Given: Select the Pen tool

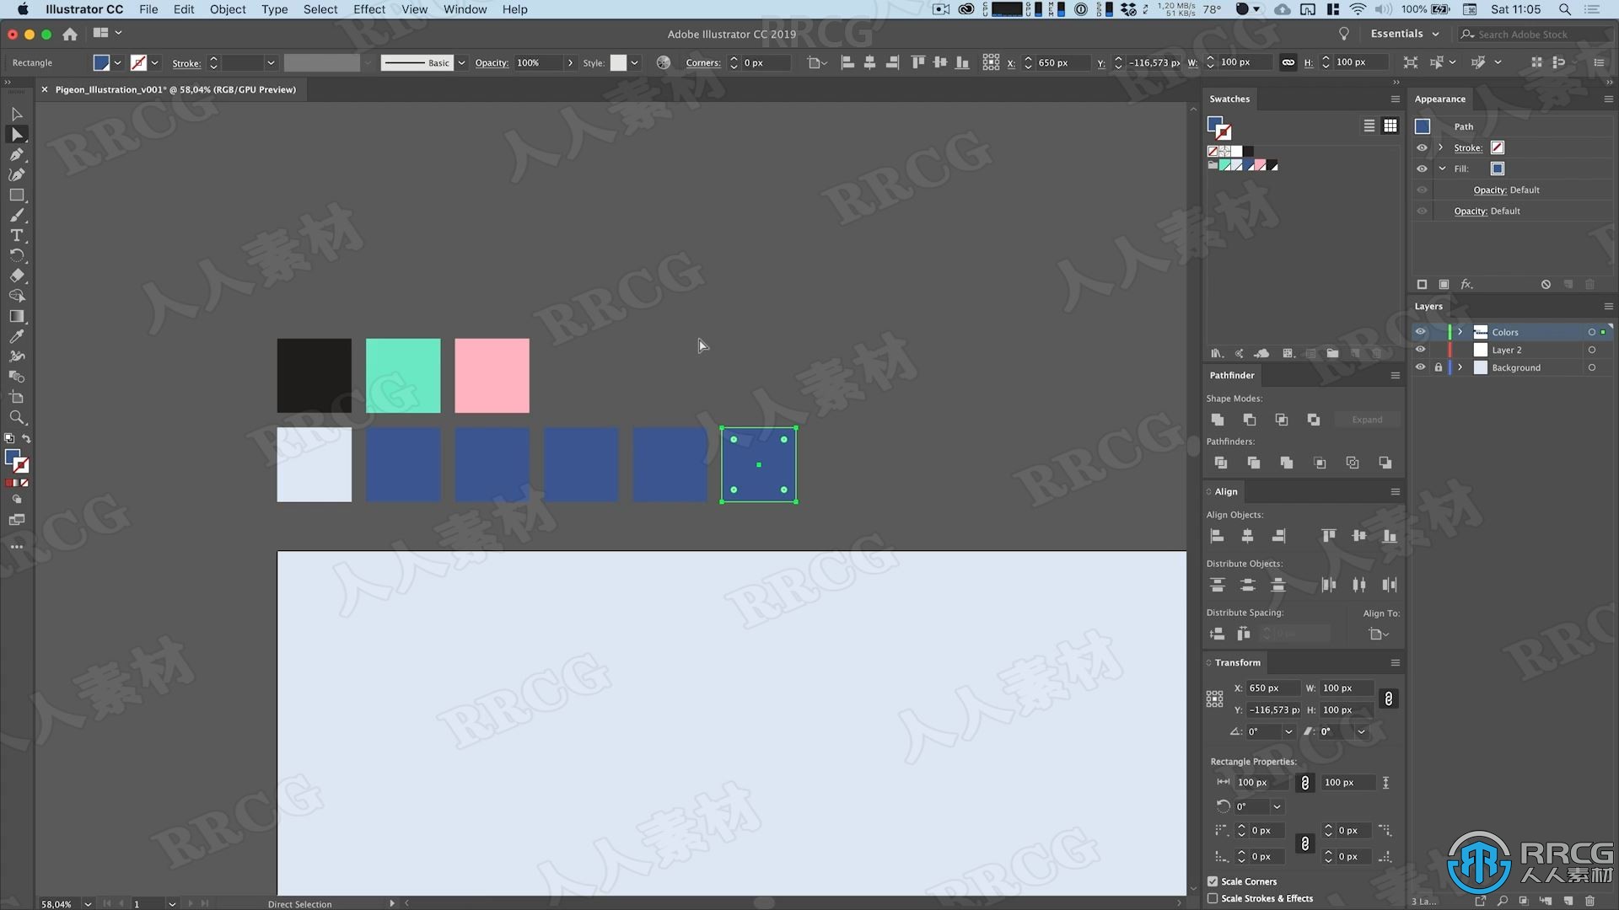Looking at the screenshot, I should pos(17,155).
